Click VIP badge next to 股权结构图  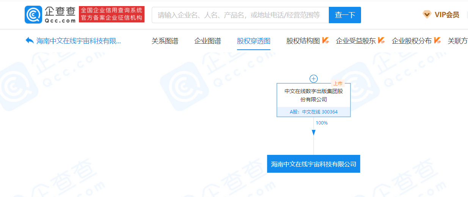tap(325, 41)
